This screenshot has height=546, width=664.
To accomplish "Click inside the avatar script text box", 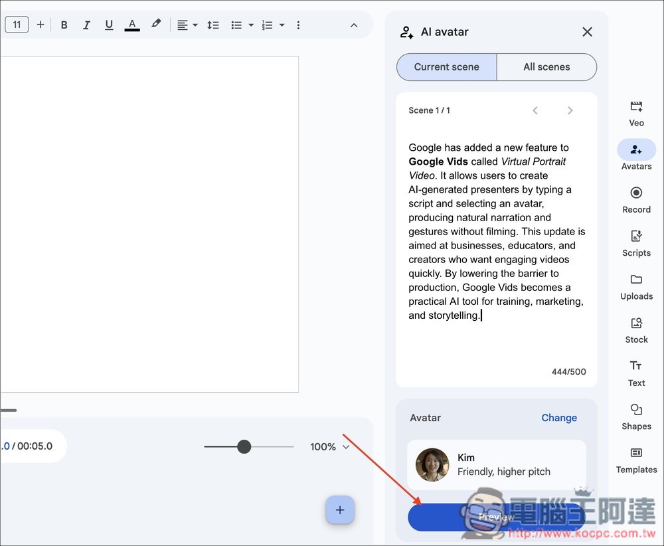I will point(496,231).
